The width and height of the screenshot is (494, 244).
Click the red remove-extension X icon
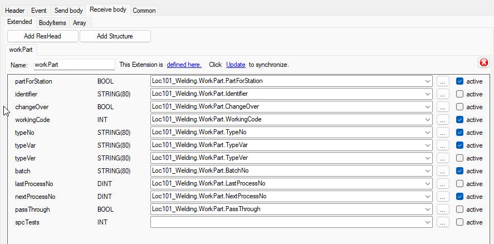click(x=483, y=62)
